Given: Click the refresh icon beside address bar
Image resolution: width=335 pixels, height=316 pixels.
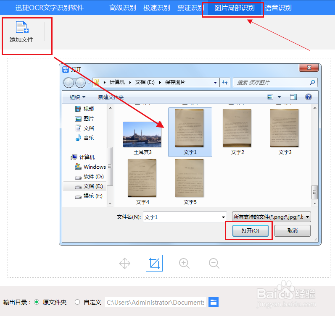Looking at the screenshot, I should click(225, 82).
